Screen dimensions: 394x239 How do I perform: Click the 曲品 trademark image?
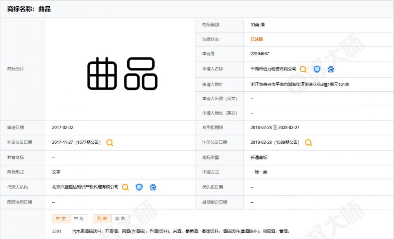(x=123, y=73)
